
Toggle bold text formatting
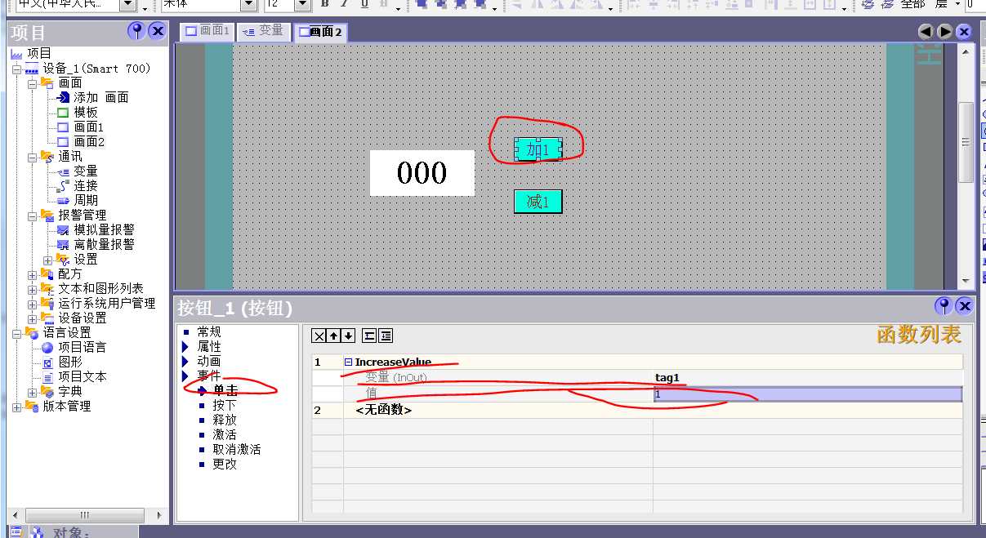324,4
